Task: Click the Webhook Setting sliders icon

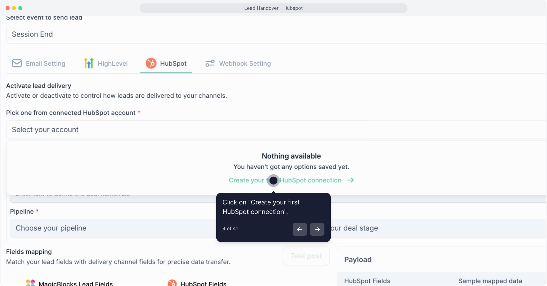Action: pyautogui.click(x=210, y=63)
